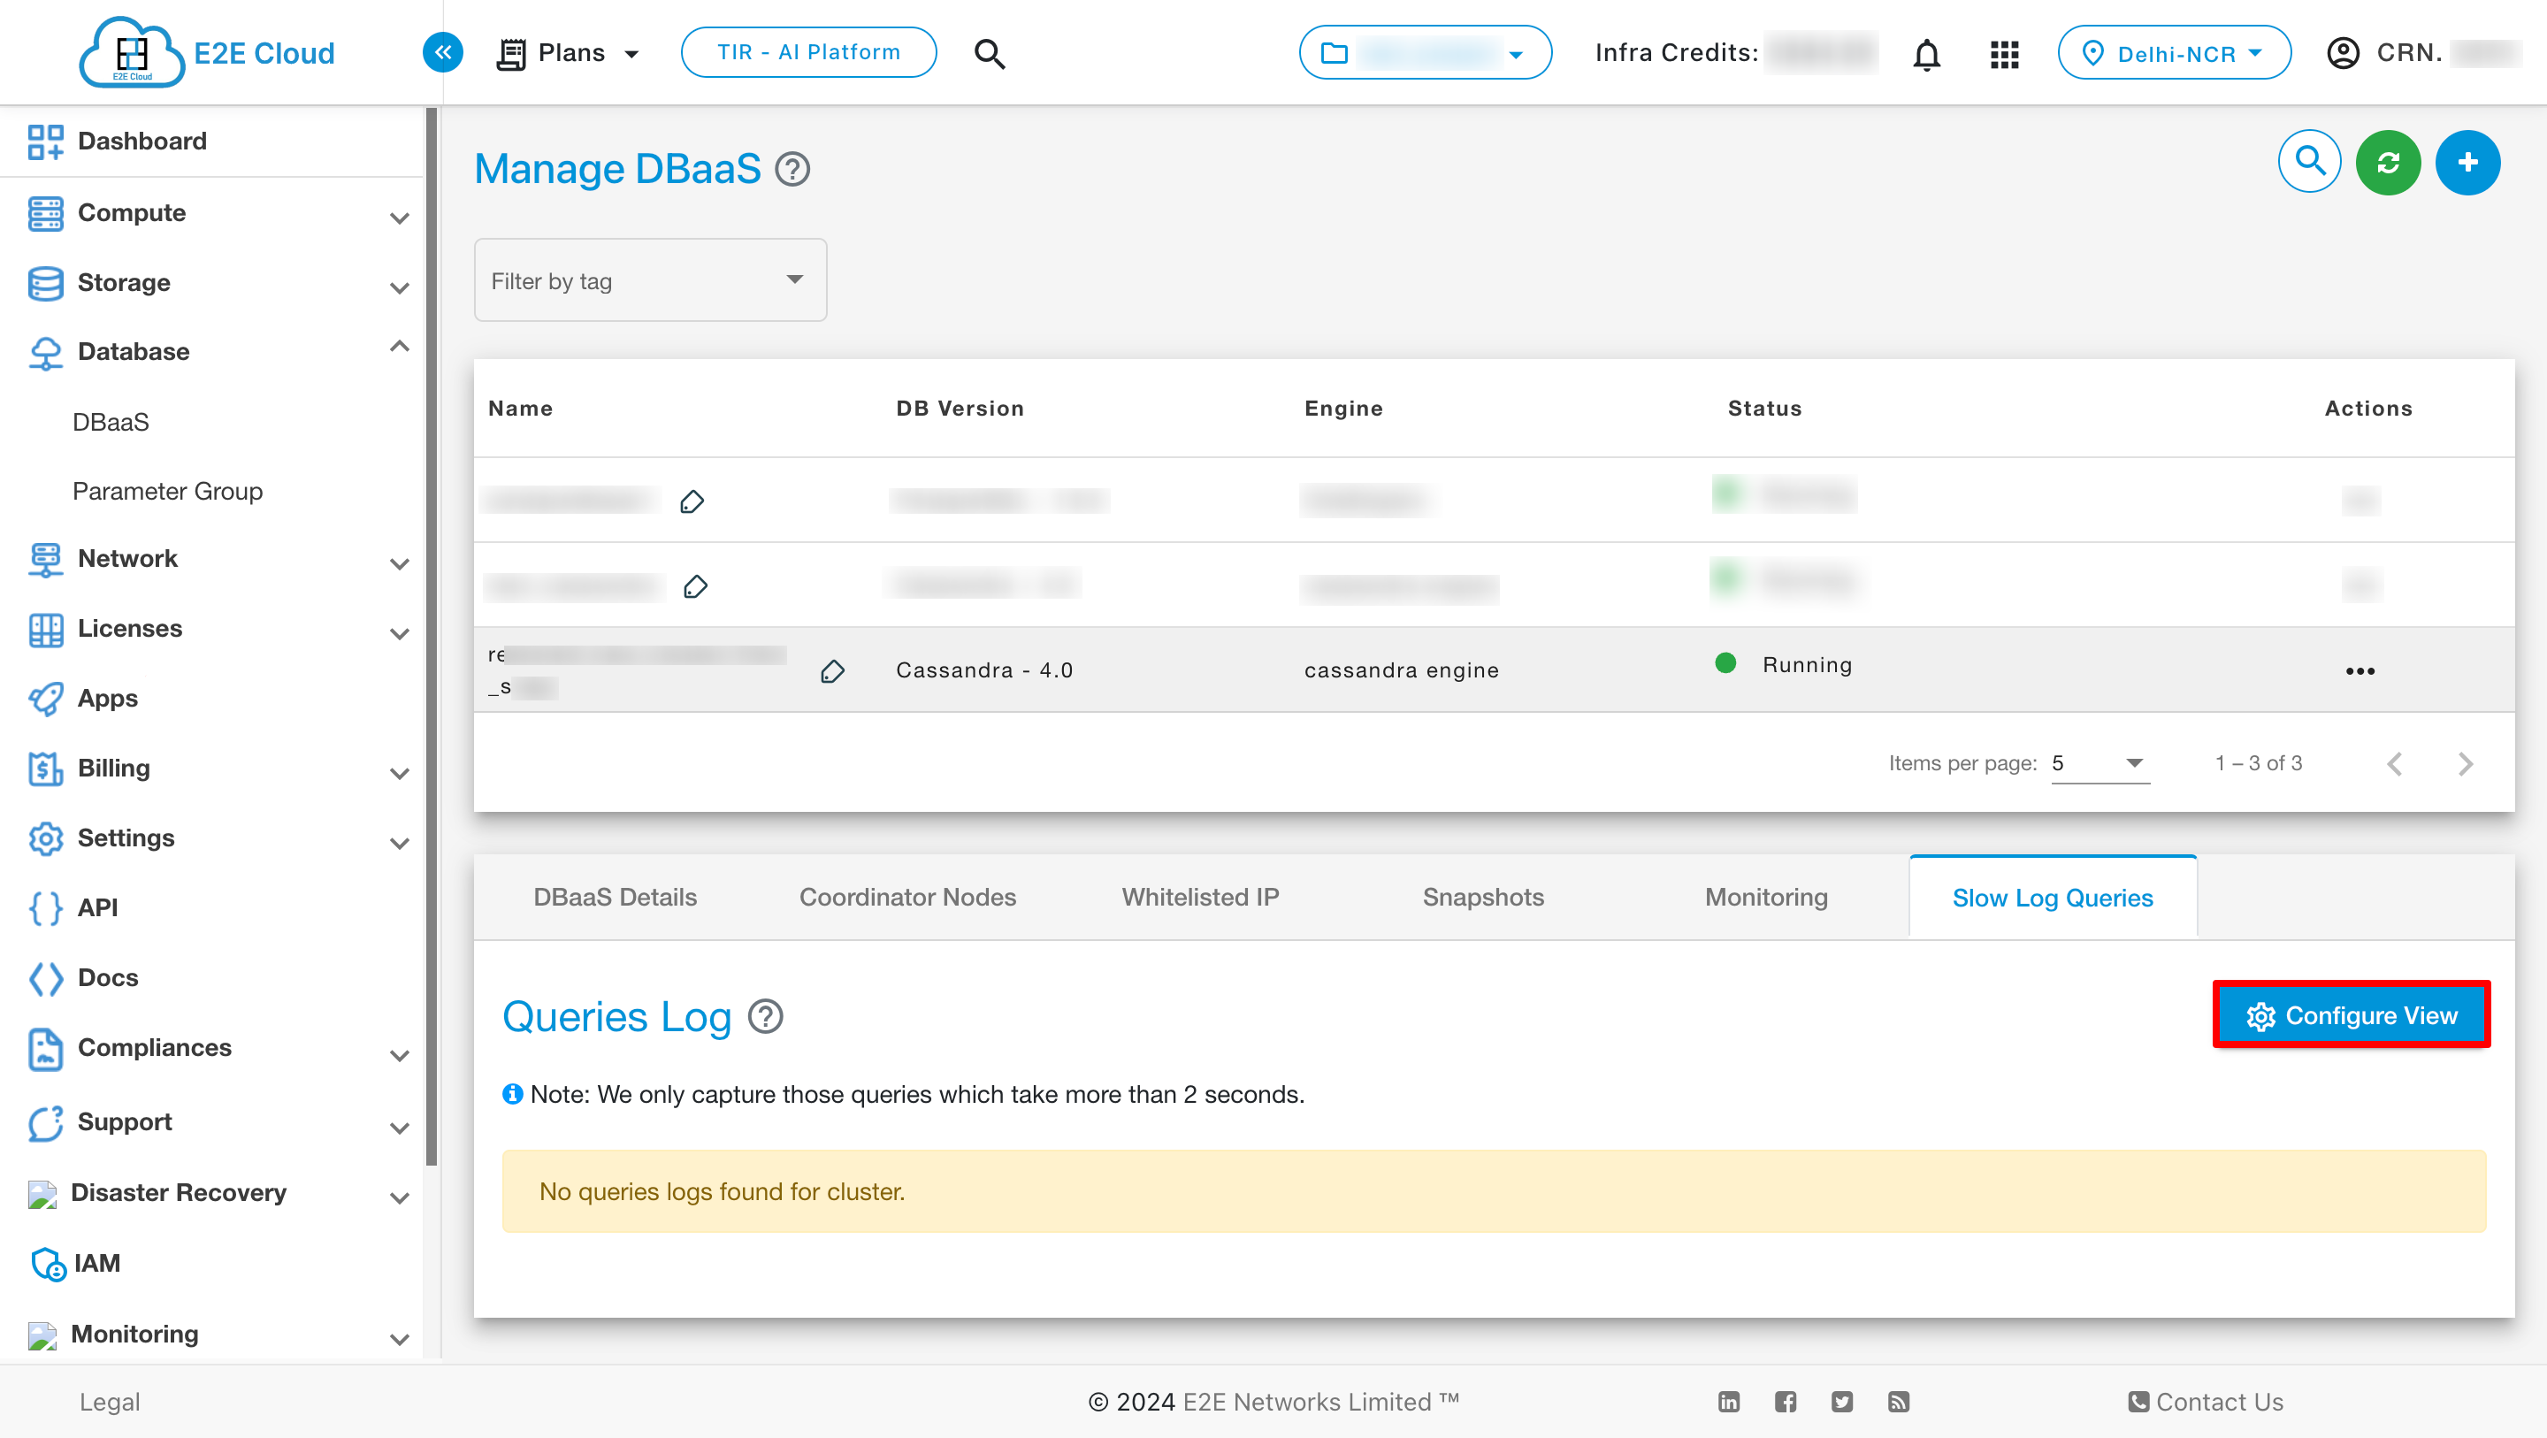The height and width of the screenshot is (1438, 2547).
Task: Switch to Whitelisted IP tab
Action: coord(1200,897)
